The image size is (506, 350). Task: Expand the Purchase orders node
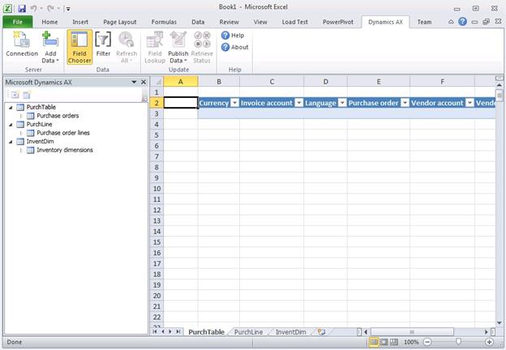click(x=21, y=116)
